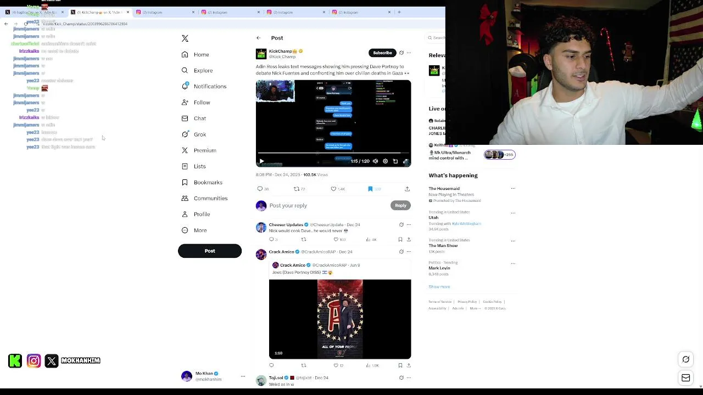Bookmark the Cheesur Updates comment

(400, 239)
